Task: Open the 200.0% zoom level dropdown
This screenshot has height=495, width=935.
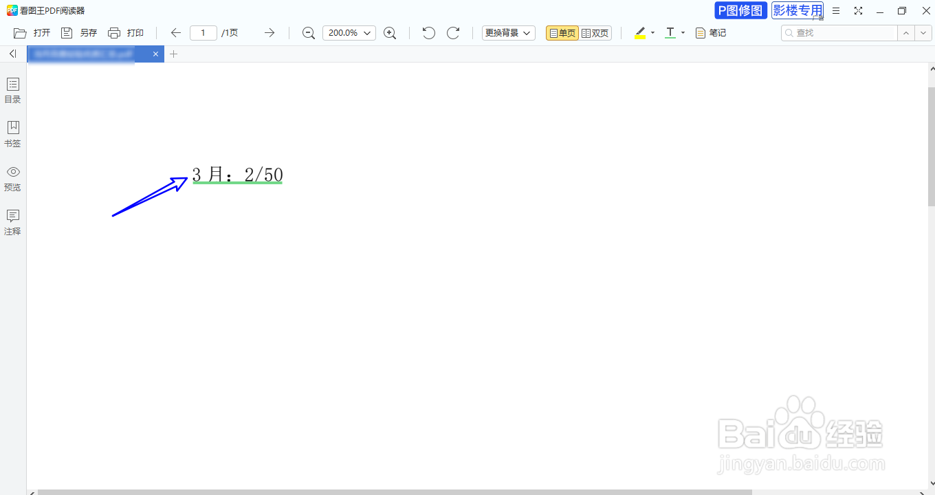Action: pos(349,33)
